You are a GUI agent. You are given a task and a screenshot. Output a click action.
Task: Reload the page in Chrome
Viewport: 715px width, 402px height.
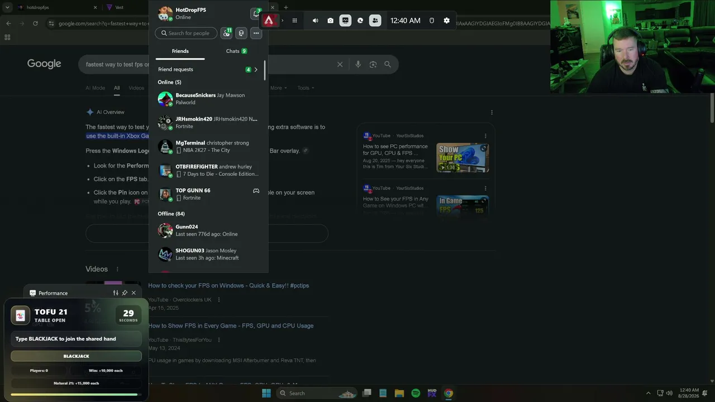coord(35,23)
